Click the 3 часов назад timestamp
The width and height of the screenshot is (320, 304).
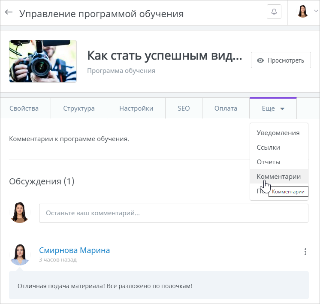pyautogui.click(x=58, y=260)
